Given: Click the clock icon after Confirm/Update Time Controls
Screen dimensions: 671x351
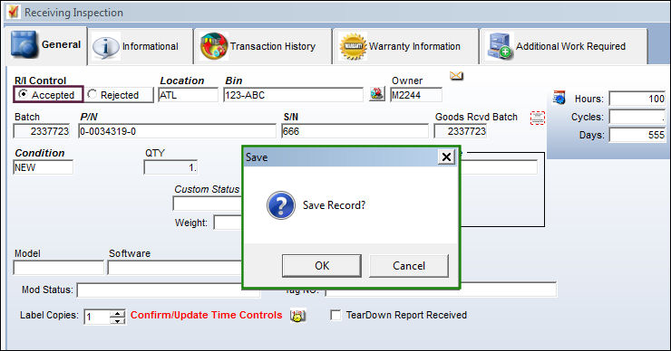Looking at the screenshot, I should click(x=297, y=315).
